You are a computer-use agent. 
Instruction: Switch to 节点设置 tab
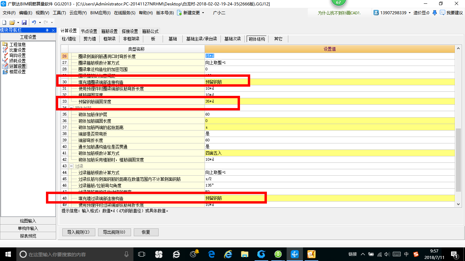[89, 31]
